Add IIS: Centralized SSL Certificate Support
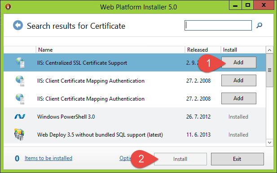 (x=239, y=62)
